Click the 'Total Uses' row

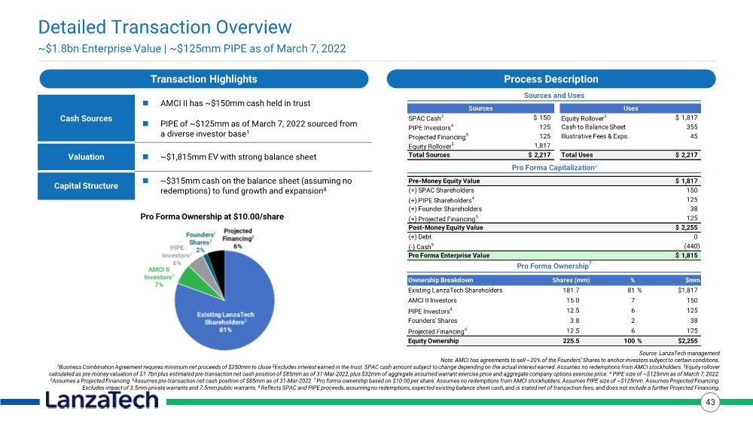click(x=630, y=155)
